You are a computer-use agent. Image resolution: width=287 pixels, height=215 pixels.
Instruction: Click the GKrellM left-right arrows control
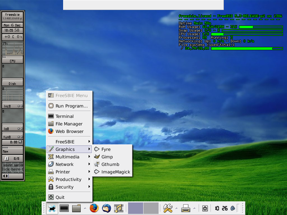[6, 176]
